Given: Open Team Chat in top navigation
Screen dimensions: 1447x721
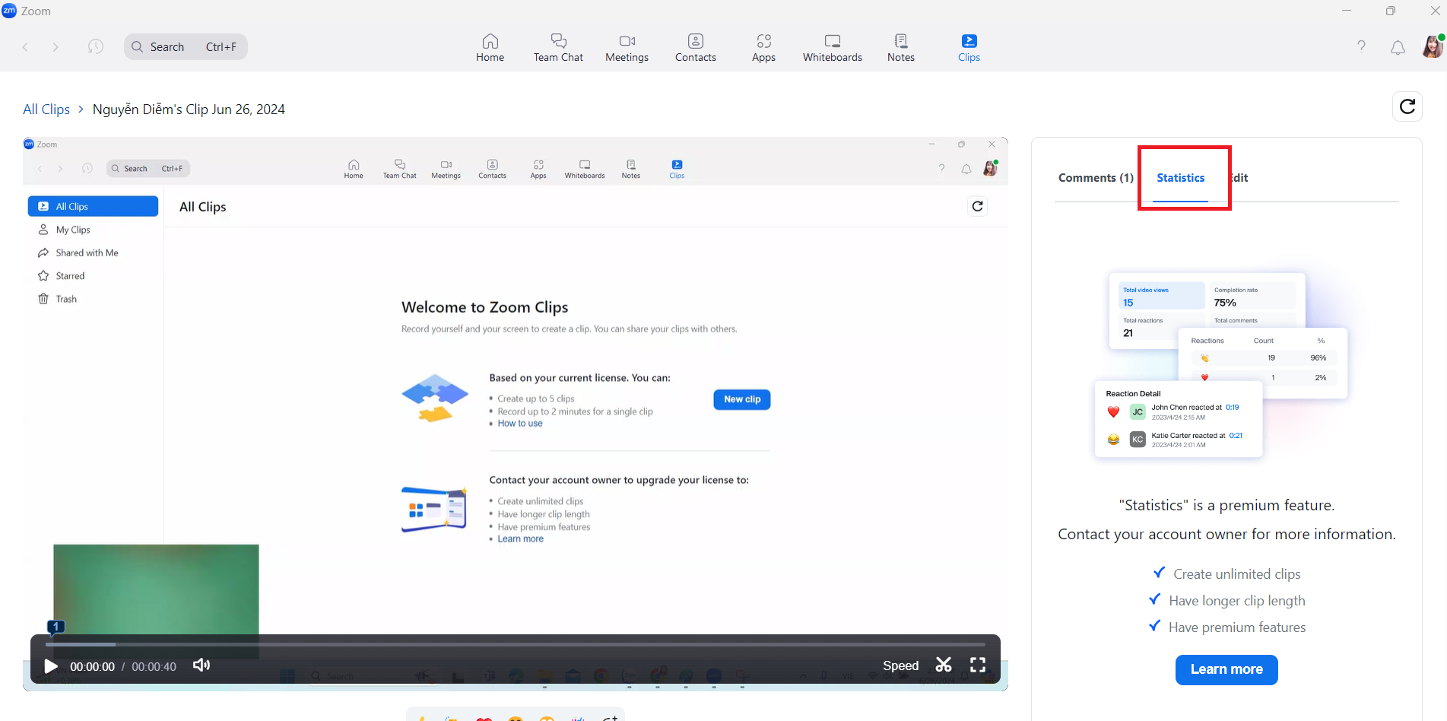Looking at the screenshot, I should [x=558, y=47].
